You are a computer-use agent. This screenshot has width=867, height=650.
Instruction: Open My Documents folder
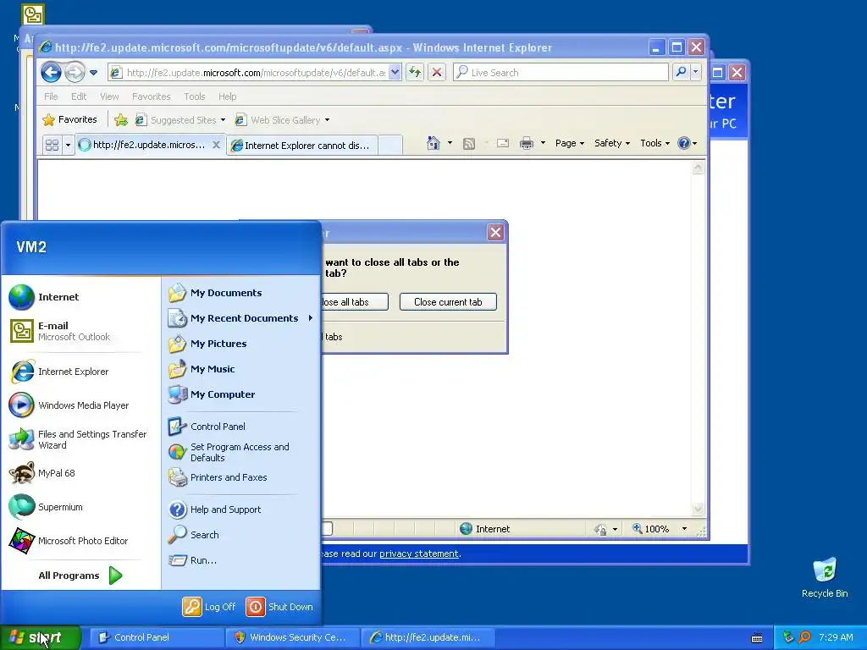coord(240,293)
